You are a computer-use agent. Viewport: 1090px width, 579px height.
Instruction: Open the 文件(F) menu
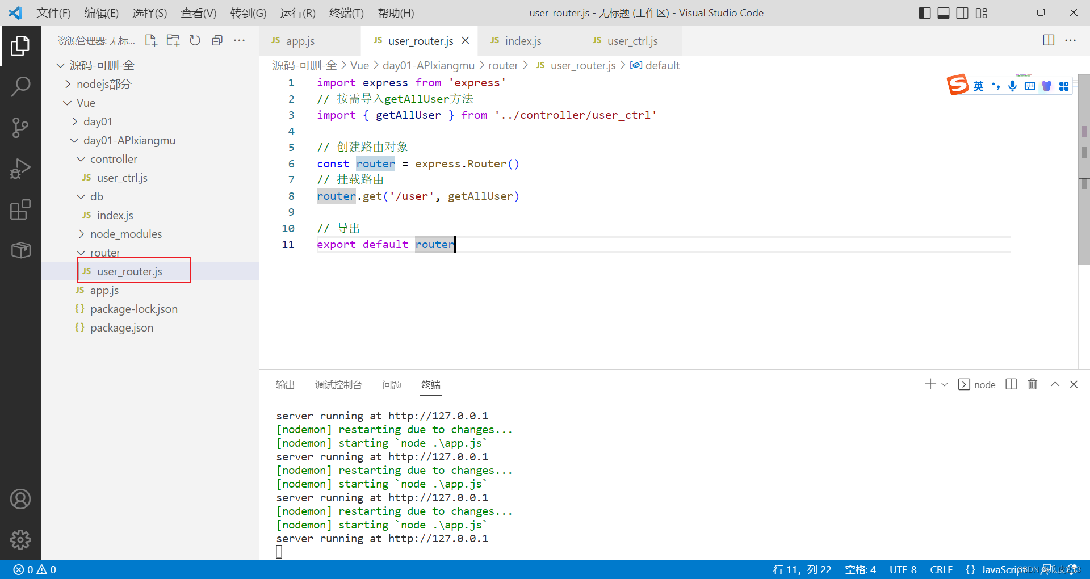click(53, 12)
